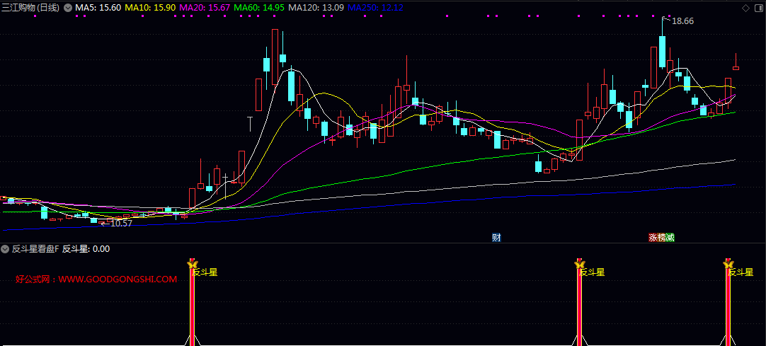Image resolution: width=766 pixels, height=346 pixels.
Task: Select the 三江购物 (日线) chart title
Action: (31, 8)
